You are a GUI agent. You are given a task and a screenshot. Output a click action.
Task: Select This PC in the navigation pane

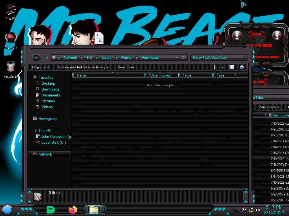(x=45, y=130)
